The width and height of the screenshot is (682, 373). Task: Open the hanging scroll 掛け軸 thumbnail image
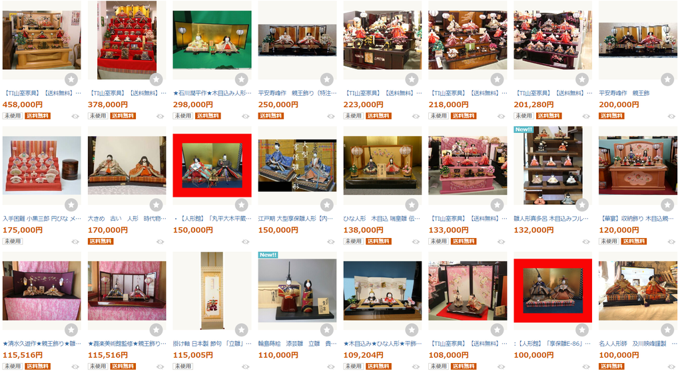pos(212,291)
